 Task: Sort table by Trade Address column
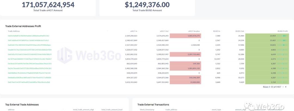(x=14, y=31)
